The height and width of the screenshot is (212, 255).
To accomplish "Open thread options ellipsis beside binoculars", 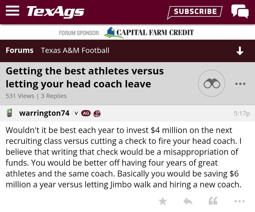I will (240, 84).
